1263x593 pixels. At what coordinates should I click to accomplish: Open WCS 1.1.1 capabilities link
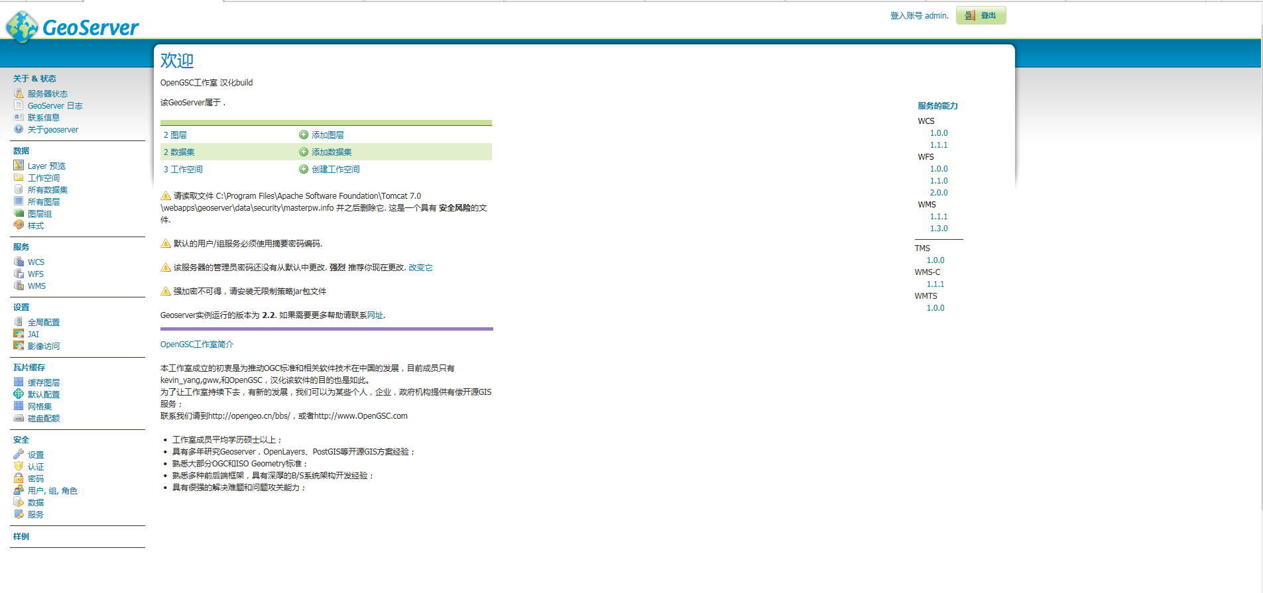point(939,145)
